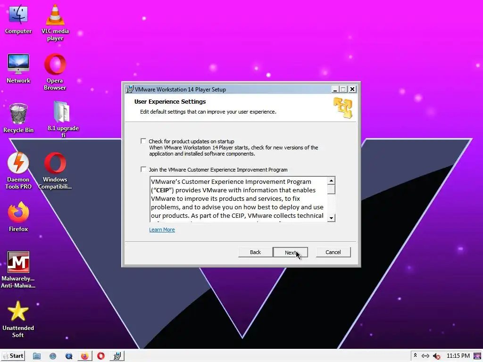
Task: Open Opera from the taskbar
Action: (x=101, y=356)
